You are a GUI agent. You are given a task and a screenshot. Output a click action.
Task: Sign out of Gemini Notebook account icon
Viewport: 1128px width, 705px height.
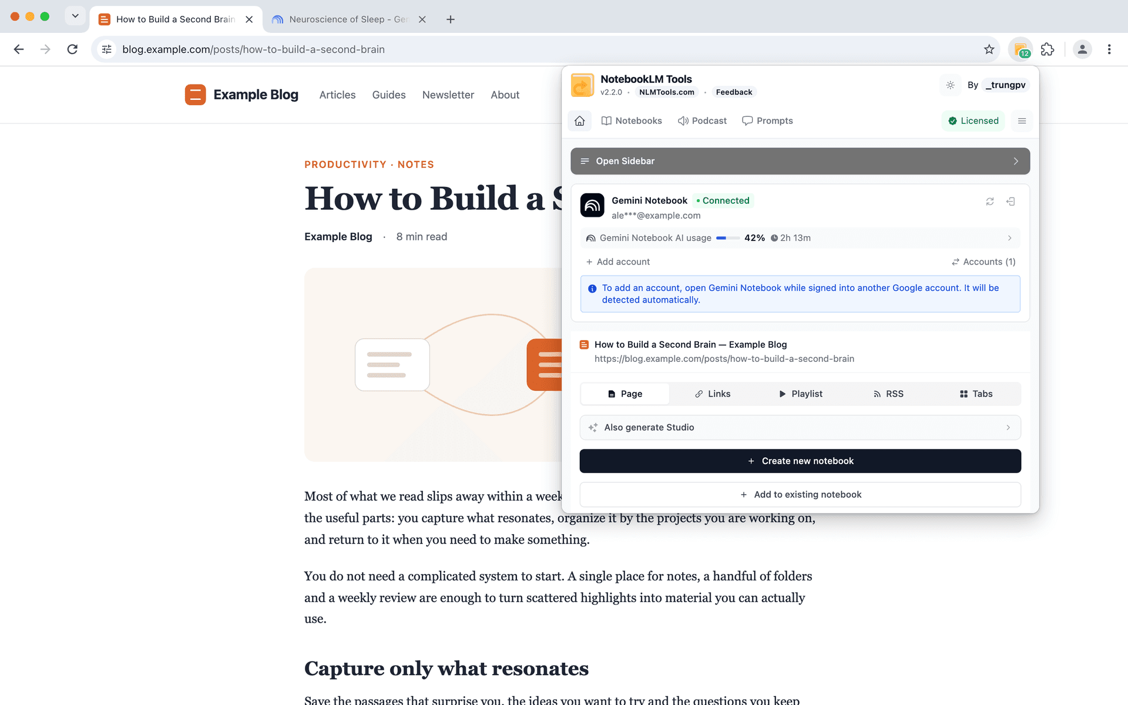[x=1010, y=202]
